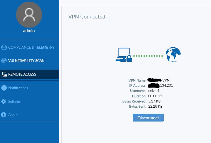Click the Compliance & Telemetry gauge icon
This screenshot has height=143, width=211.
[x=4, y=47]
